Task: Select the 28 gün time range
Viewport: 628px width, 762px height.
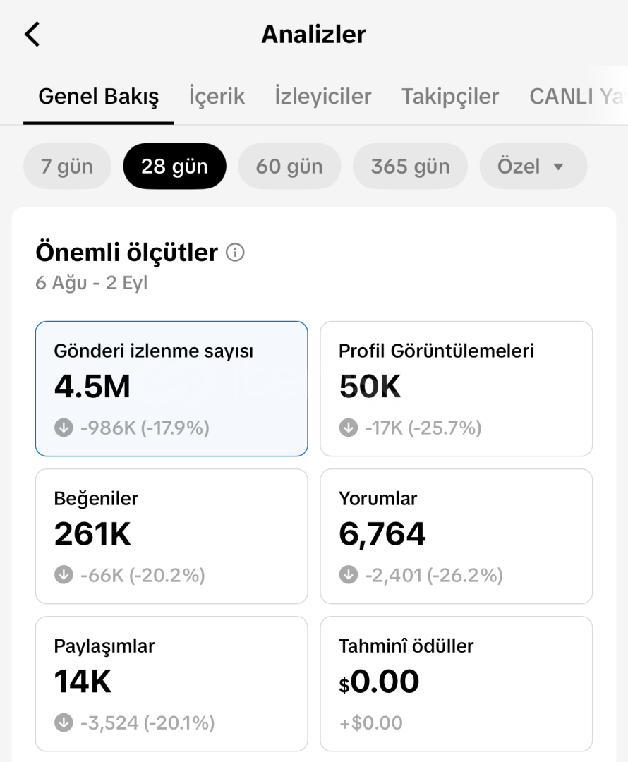Action: pyautogui.click(x=174, y=167)
